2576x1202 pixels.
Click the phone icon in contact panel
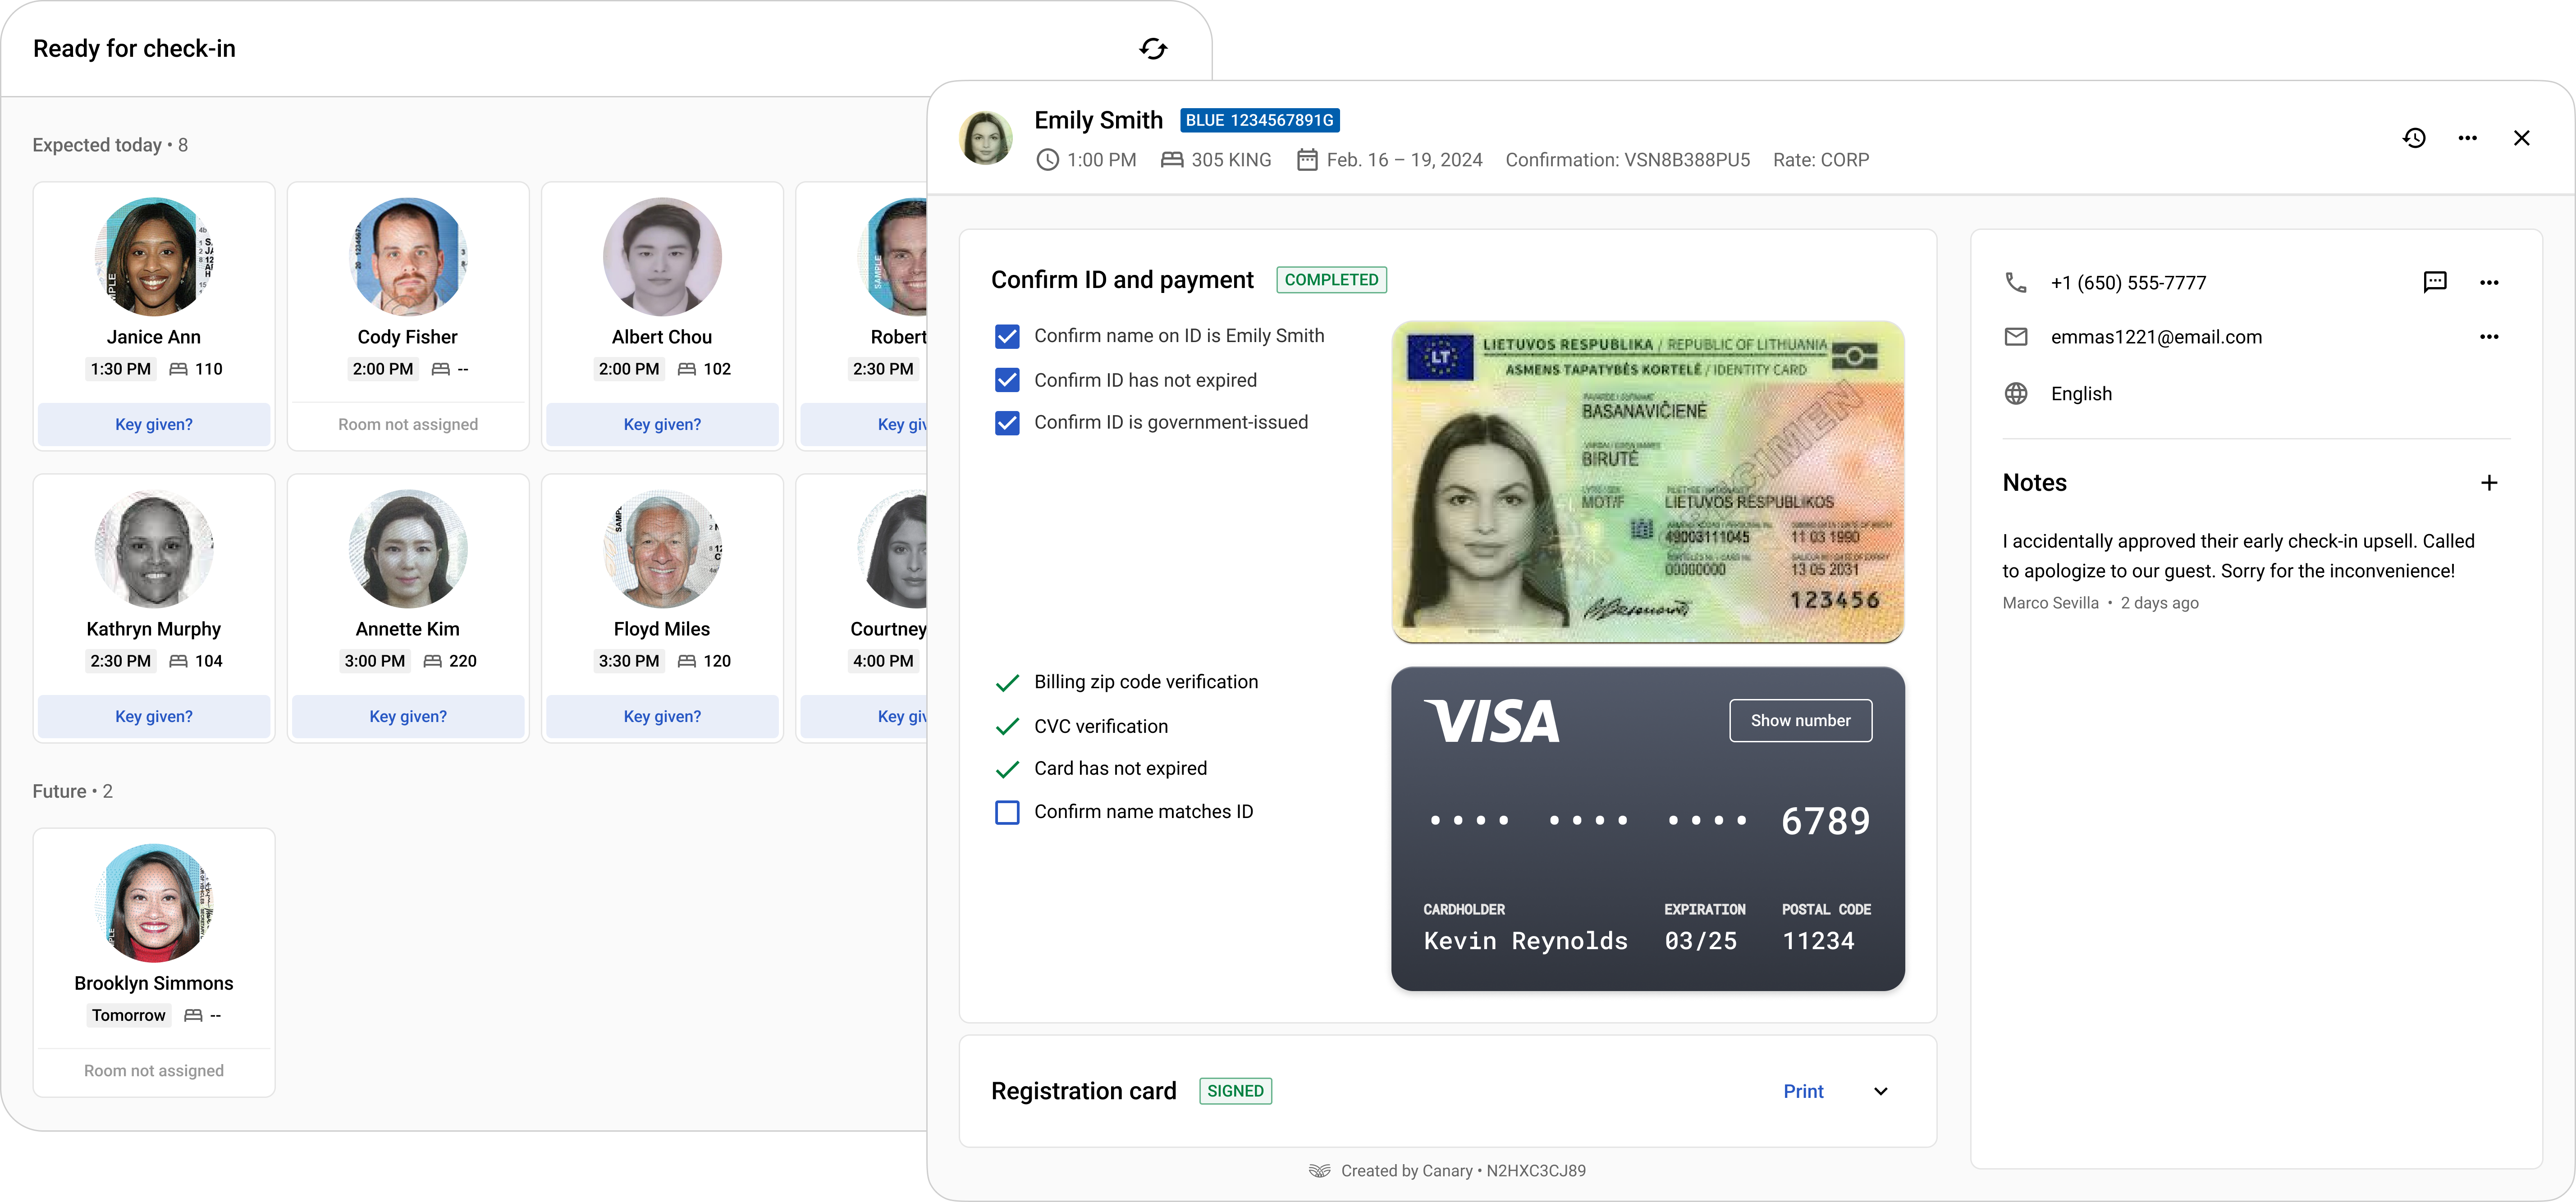pos(2016,283)
